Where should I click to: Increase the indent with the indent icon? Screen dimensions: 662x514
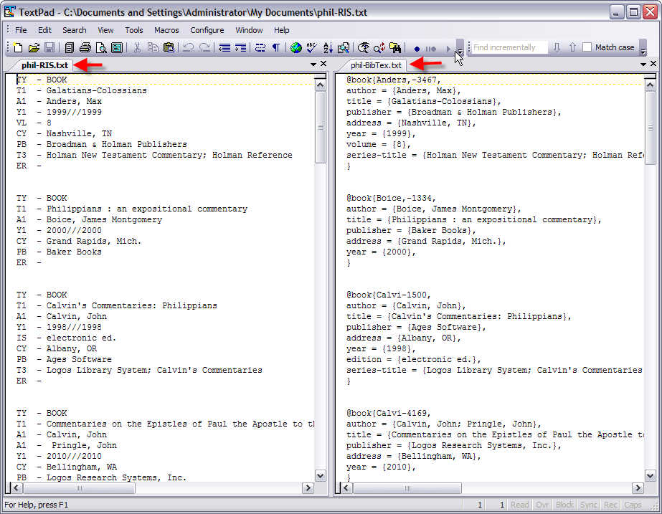241,48
